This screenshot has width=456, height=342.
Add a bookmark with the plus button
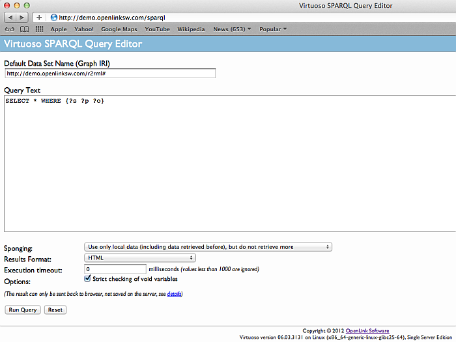(39, 18)
